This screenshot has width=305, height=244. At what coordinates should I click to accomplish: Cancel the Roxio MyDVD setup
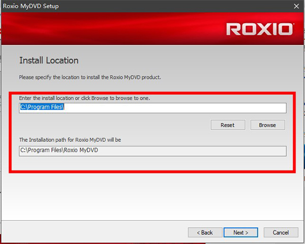click(281, 232)
